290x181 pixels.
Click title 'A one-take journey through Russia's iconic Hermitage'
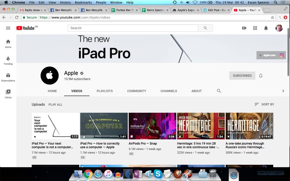245,145
